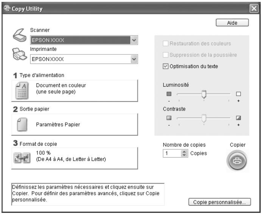
Task: Click the Luminosité slider thumb
Action: [204, 94]
